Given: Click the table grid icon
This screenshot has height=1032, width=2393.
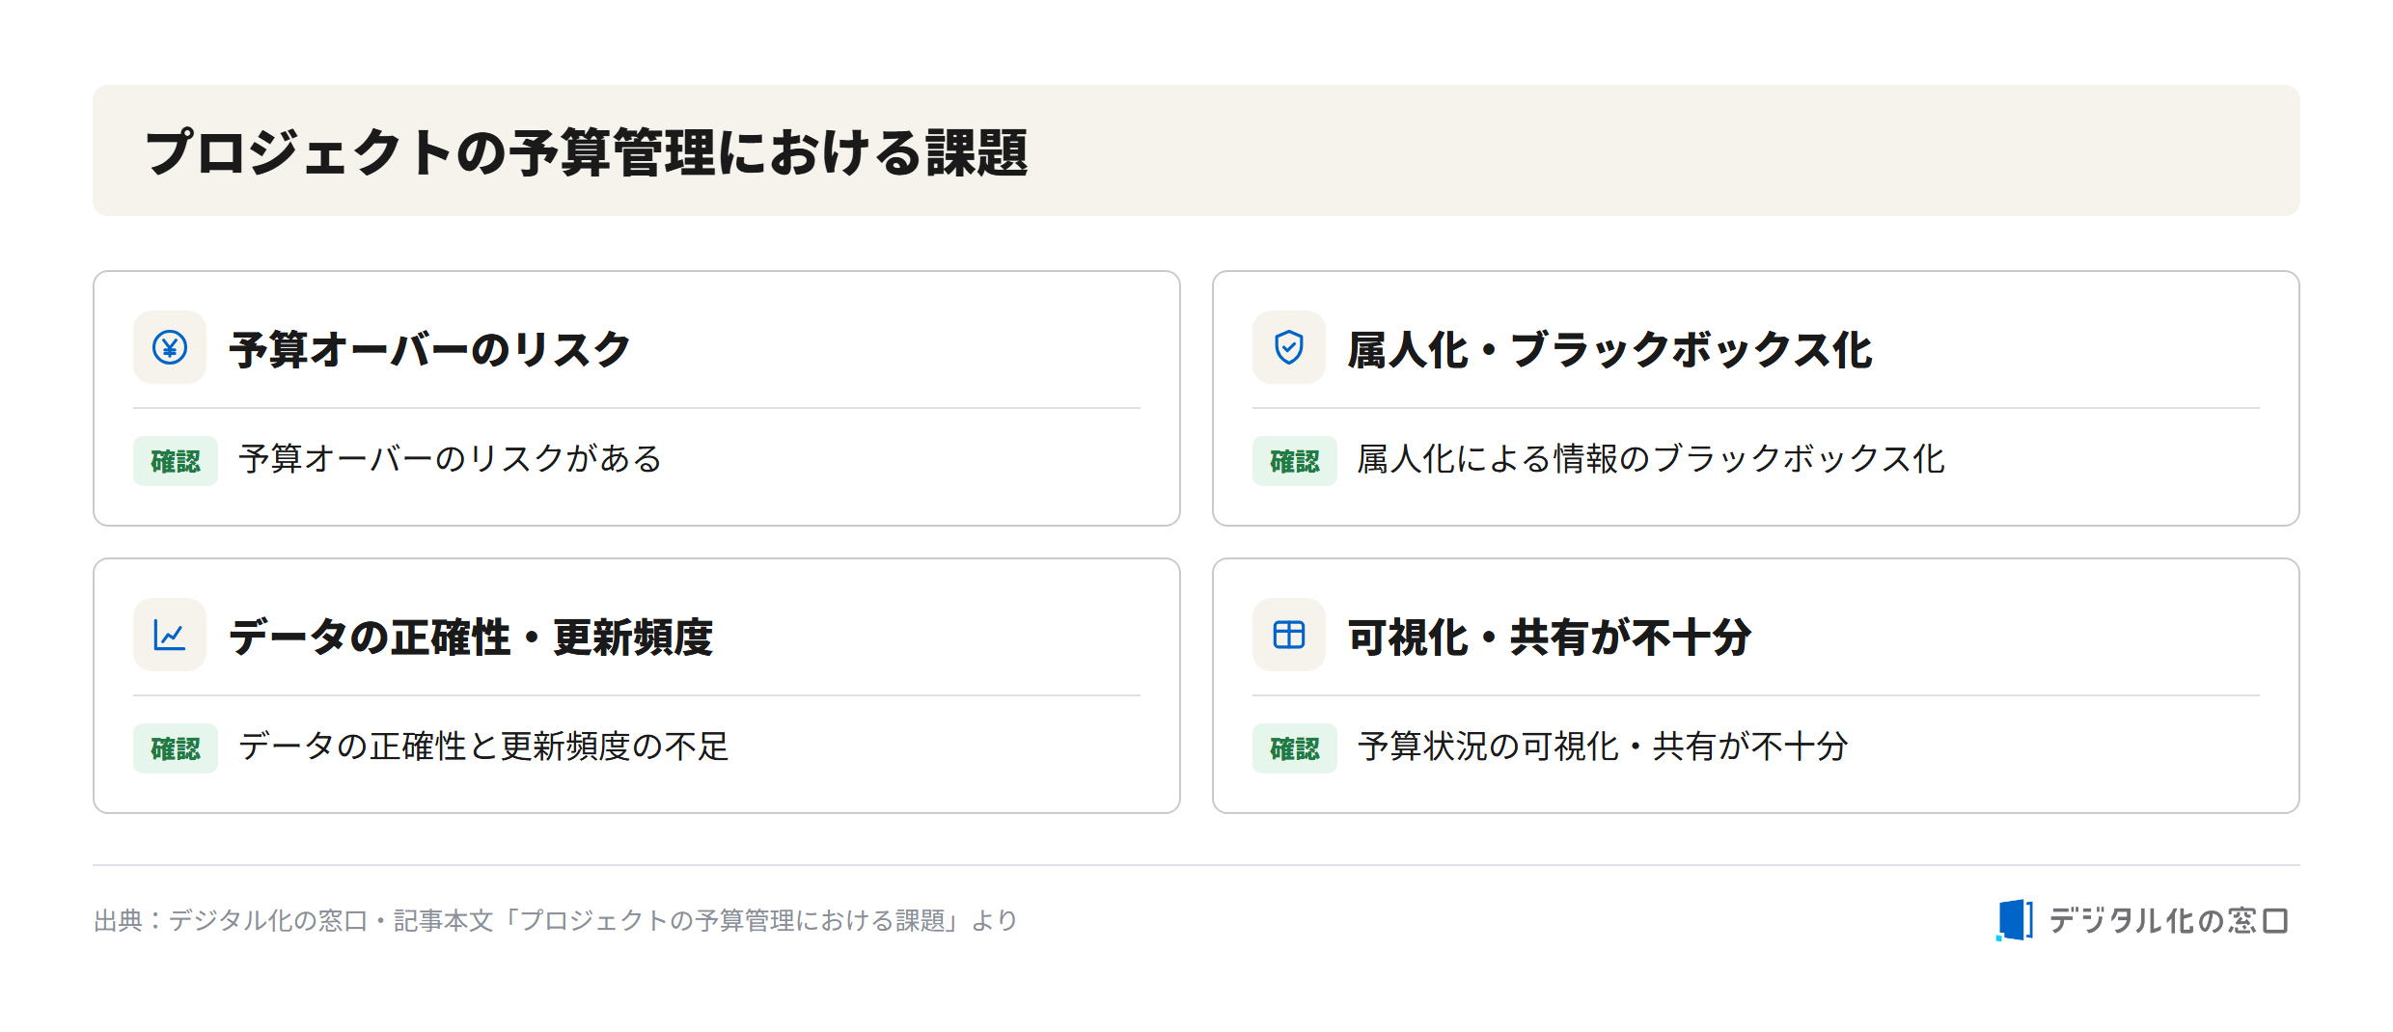Looking at the screenshot, I should tap(1289, 635).
